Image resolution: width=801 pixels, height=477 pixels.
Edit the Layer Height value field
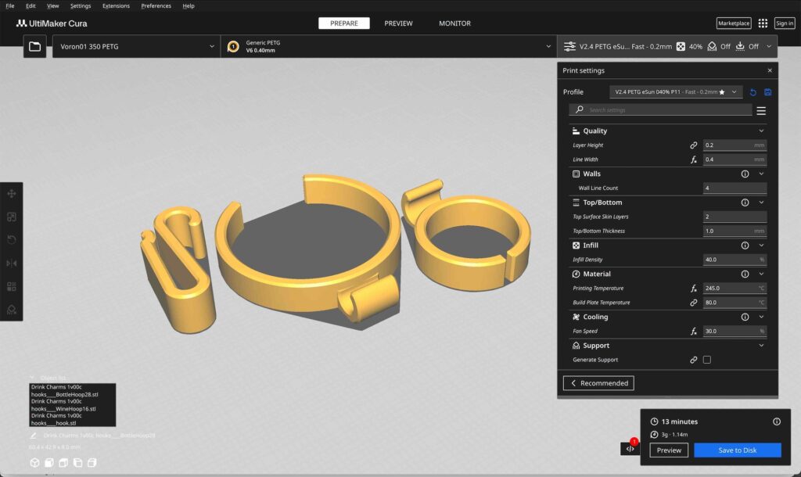point(735,145)
